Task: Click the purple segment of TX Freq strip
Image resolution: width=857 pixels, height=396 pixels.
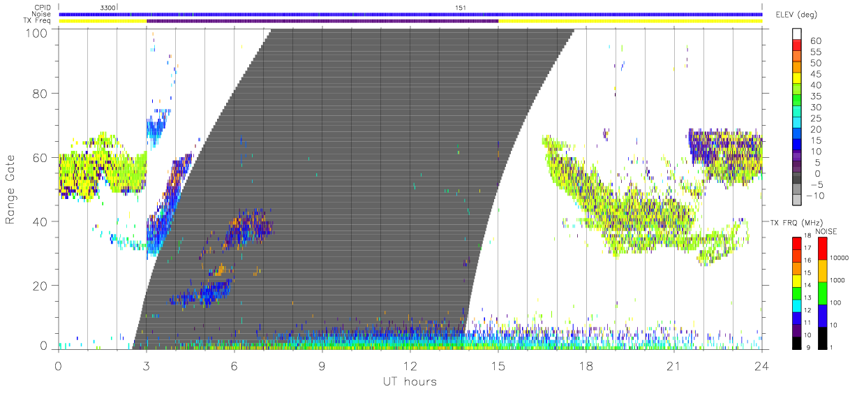Action: click(322, 21)
